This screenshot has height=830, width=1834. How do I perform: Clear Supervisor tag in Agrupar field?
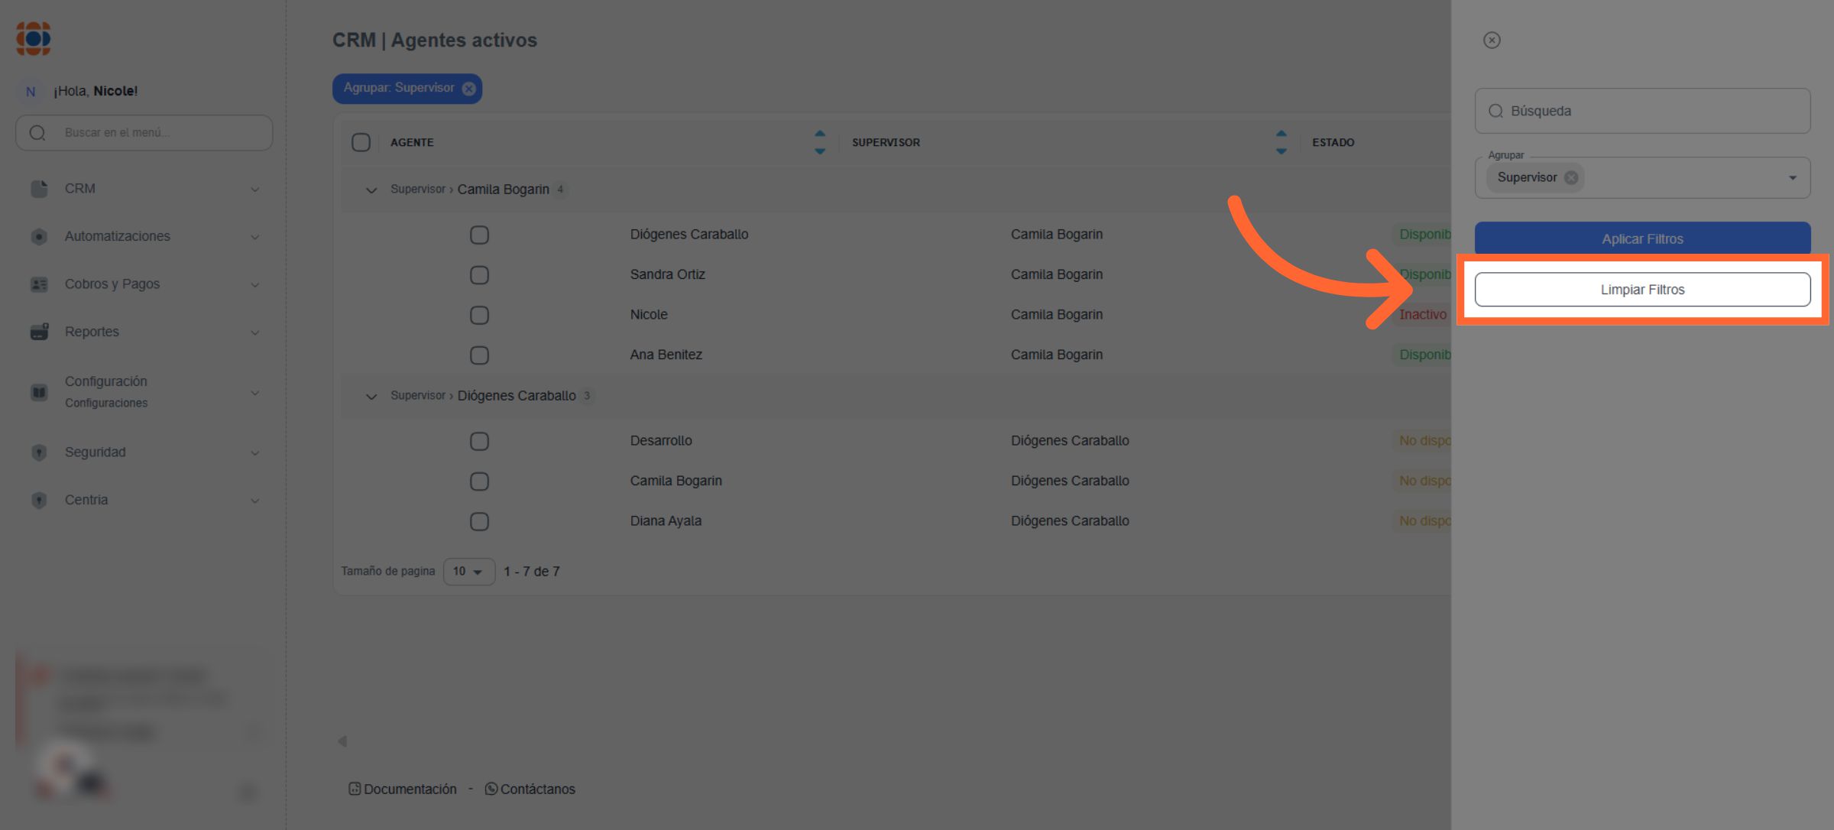[1571, 177]
